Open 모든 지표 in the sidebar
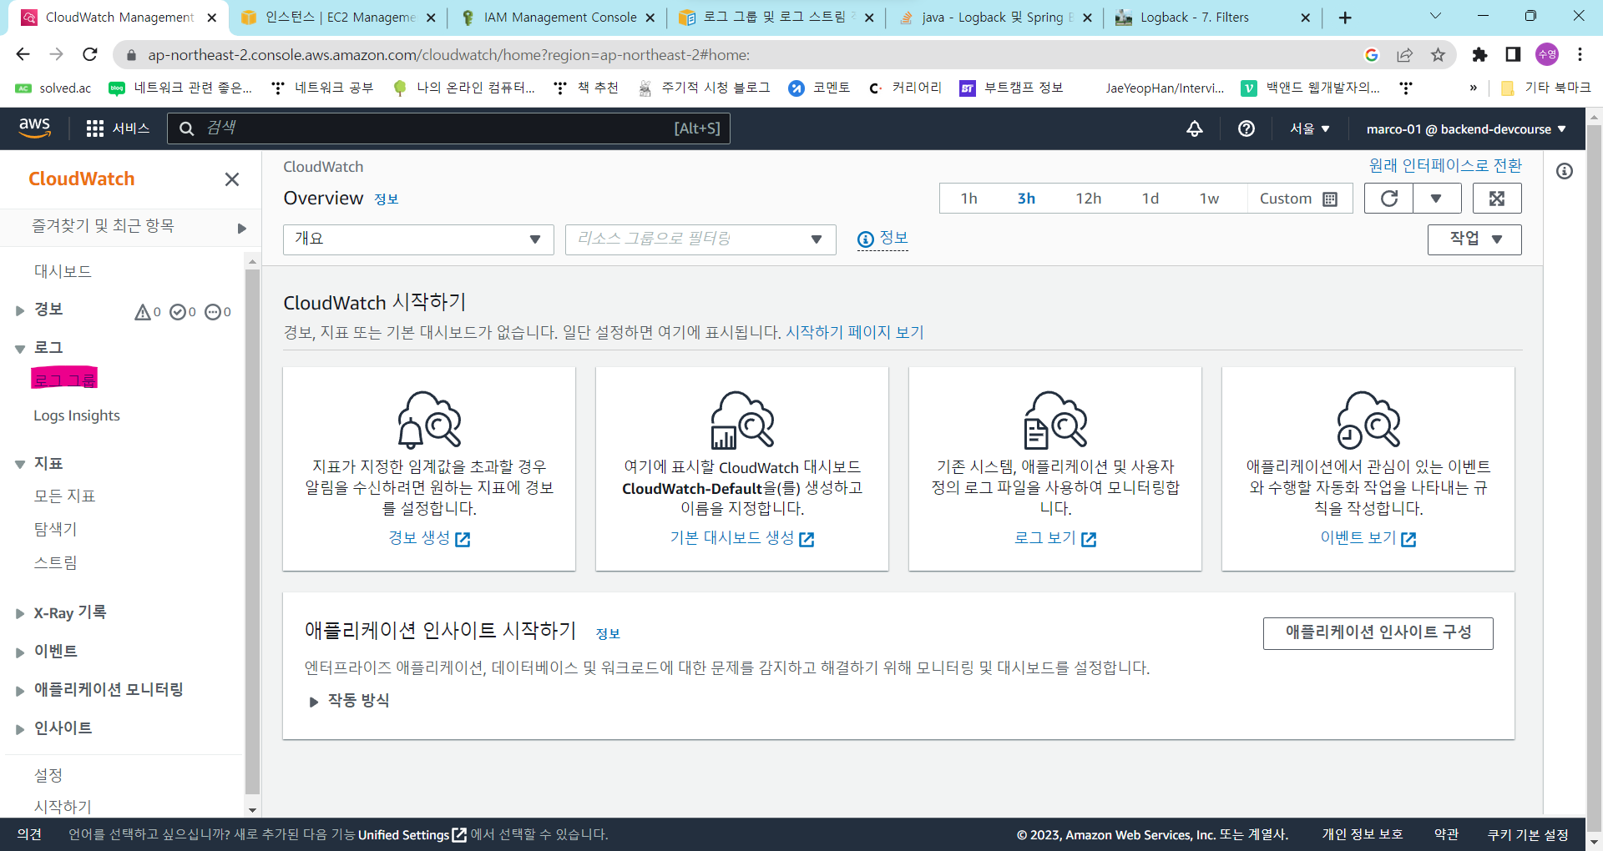This screenshot has width=1603, height=851. tap(64, 496)
